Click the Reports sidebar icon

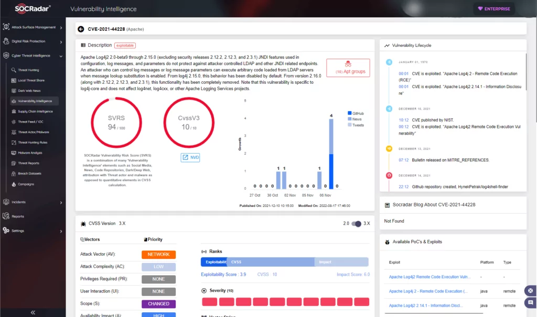6,216
